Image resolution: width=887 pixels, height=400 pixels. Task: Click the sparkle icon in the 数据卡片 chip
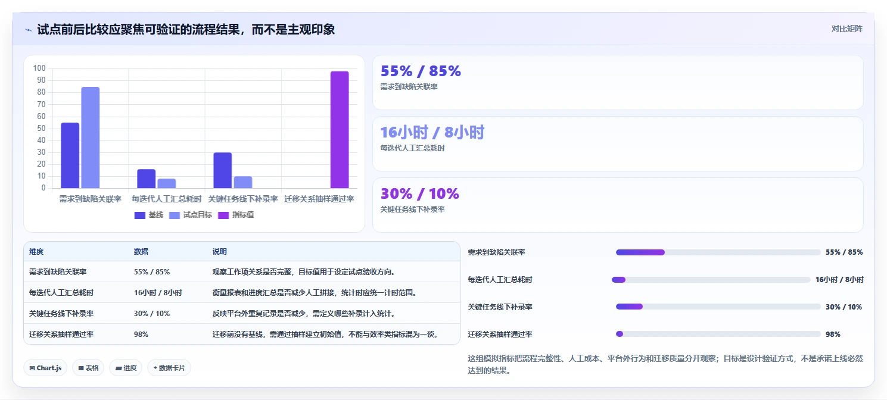coord(155,368)
